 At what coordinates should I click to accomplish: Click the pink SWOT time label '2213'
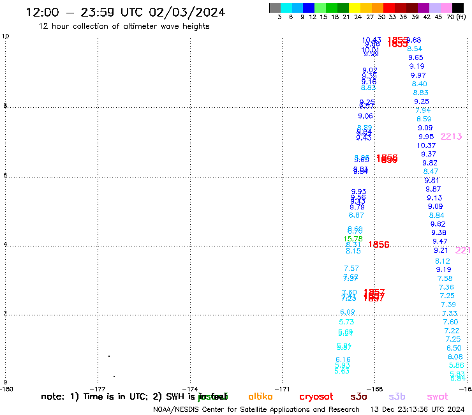click(451, 137)
